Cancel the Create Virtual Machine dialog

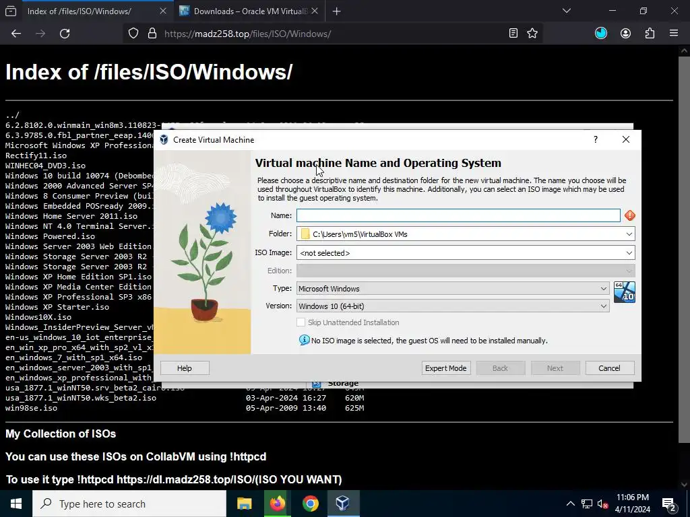point(609,368)
